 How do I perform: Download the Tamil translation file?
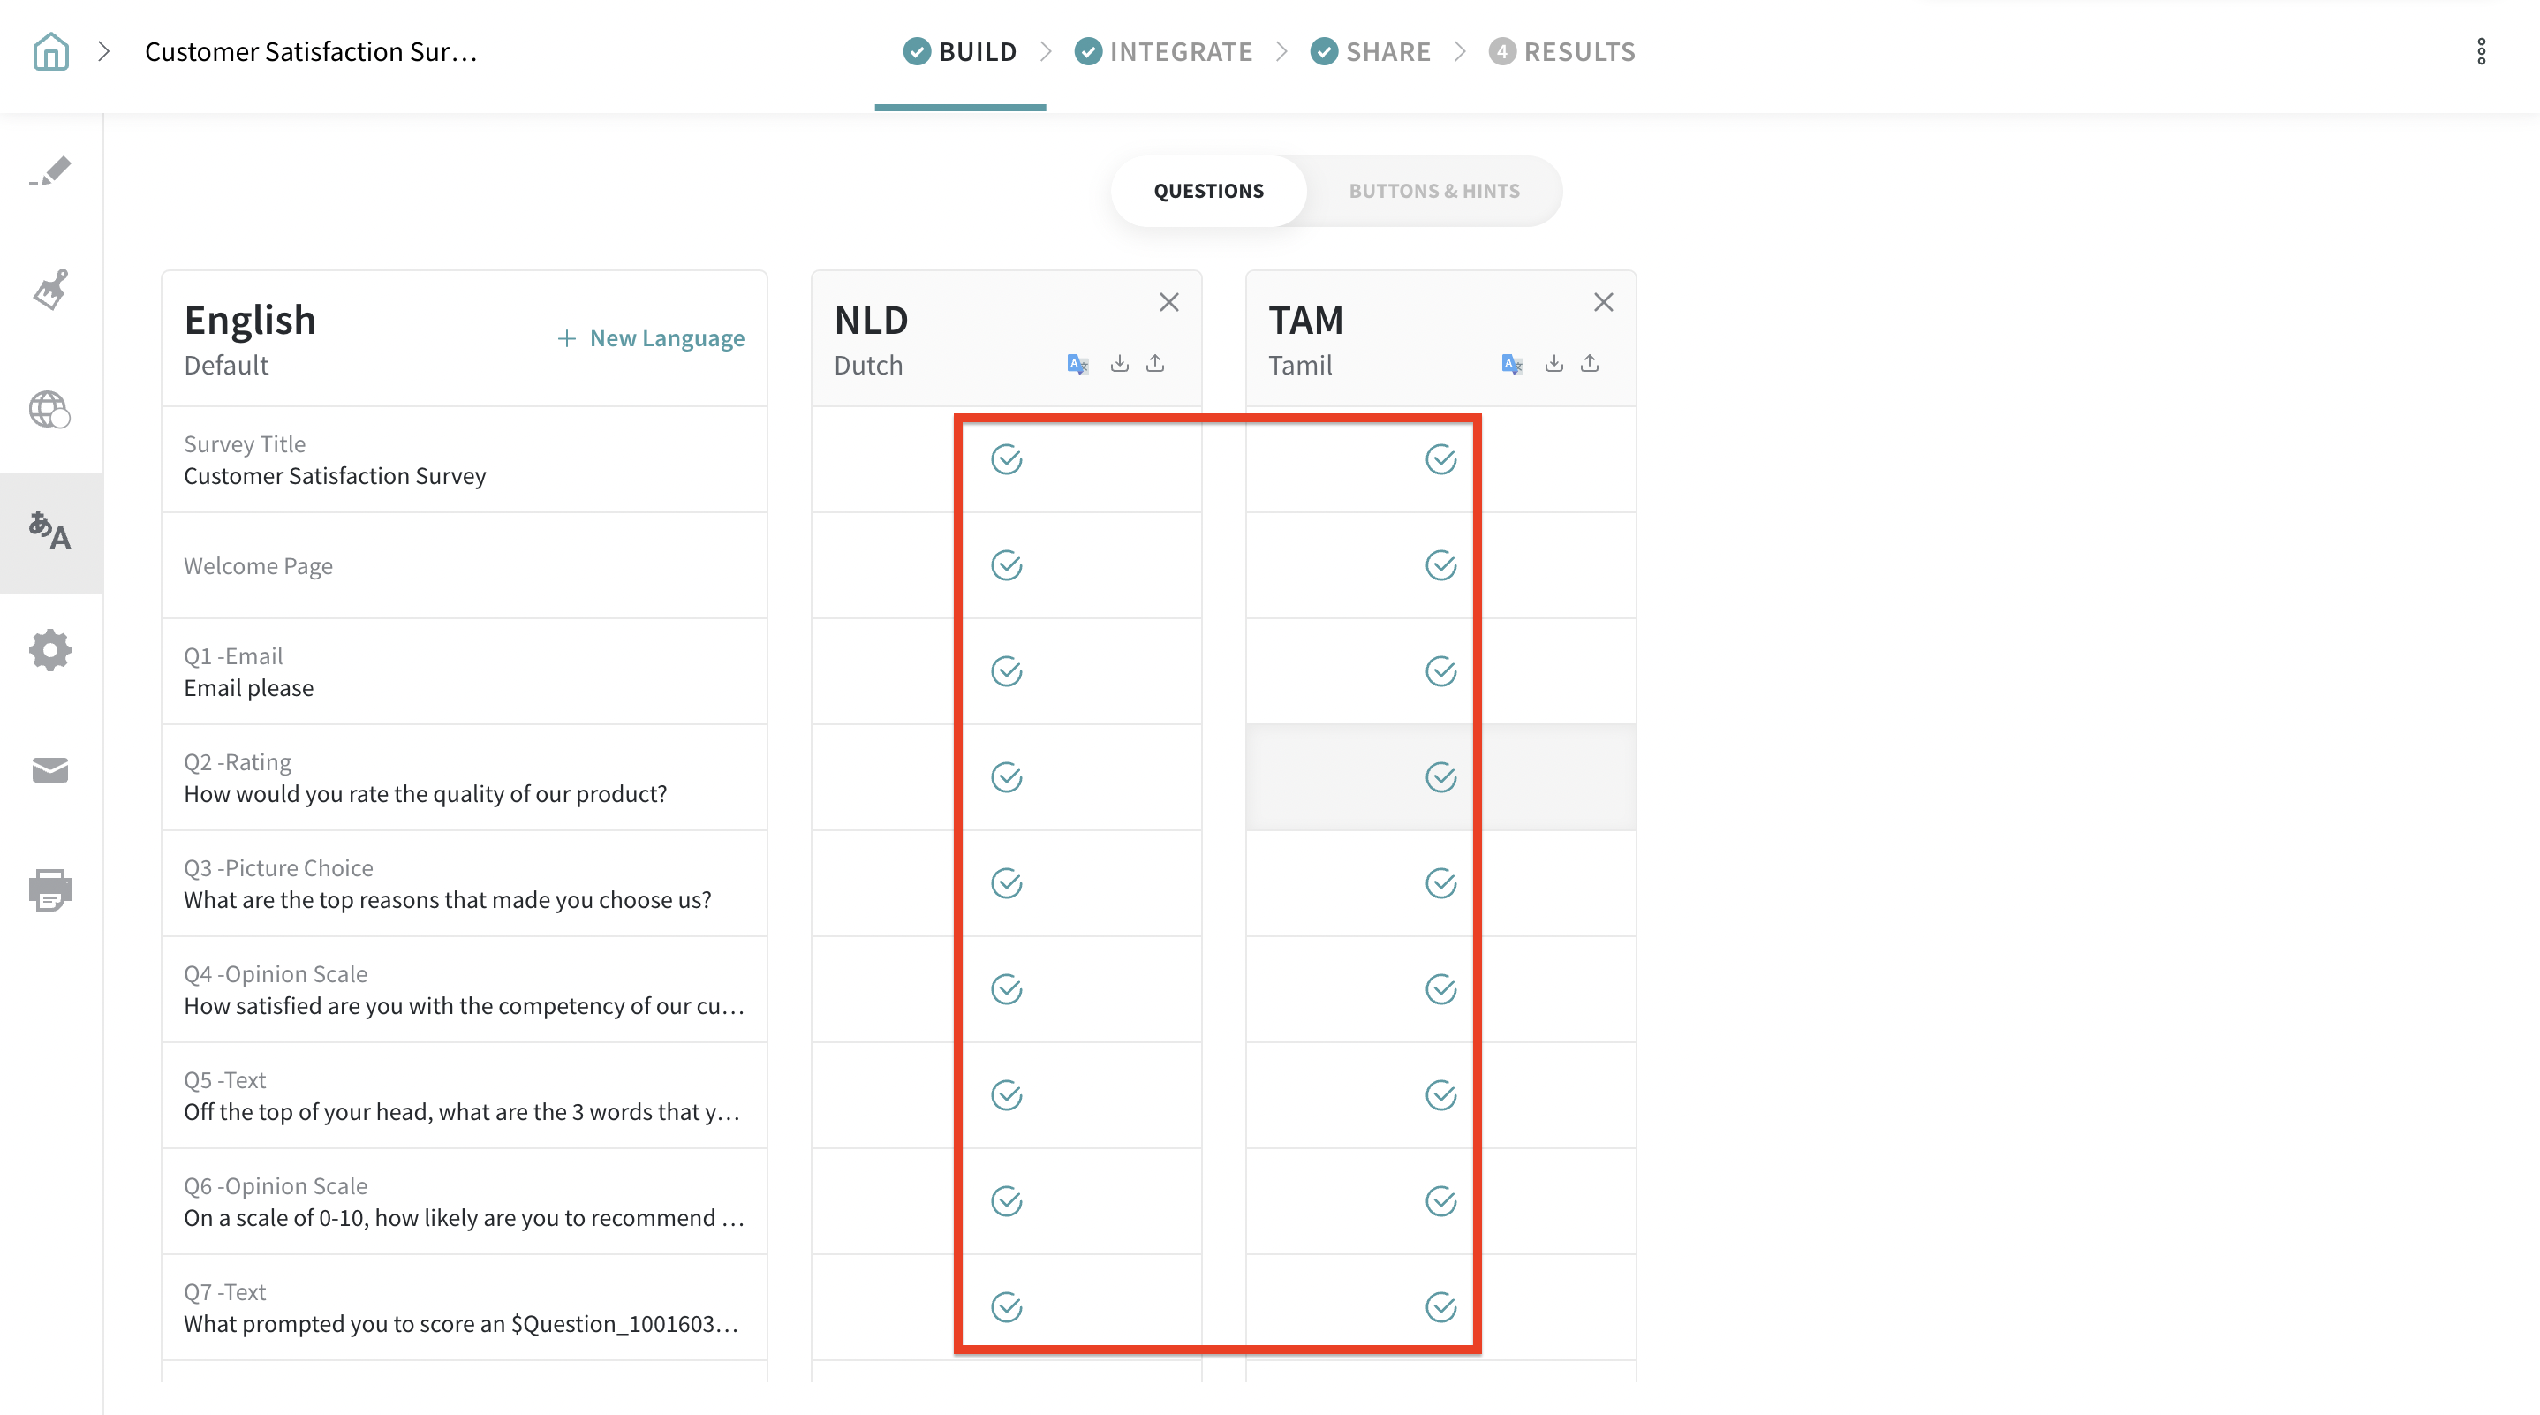1554,364
